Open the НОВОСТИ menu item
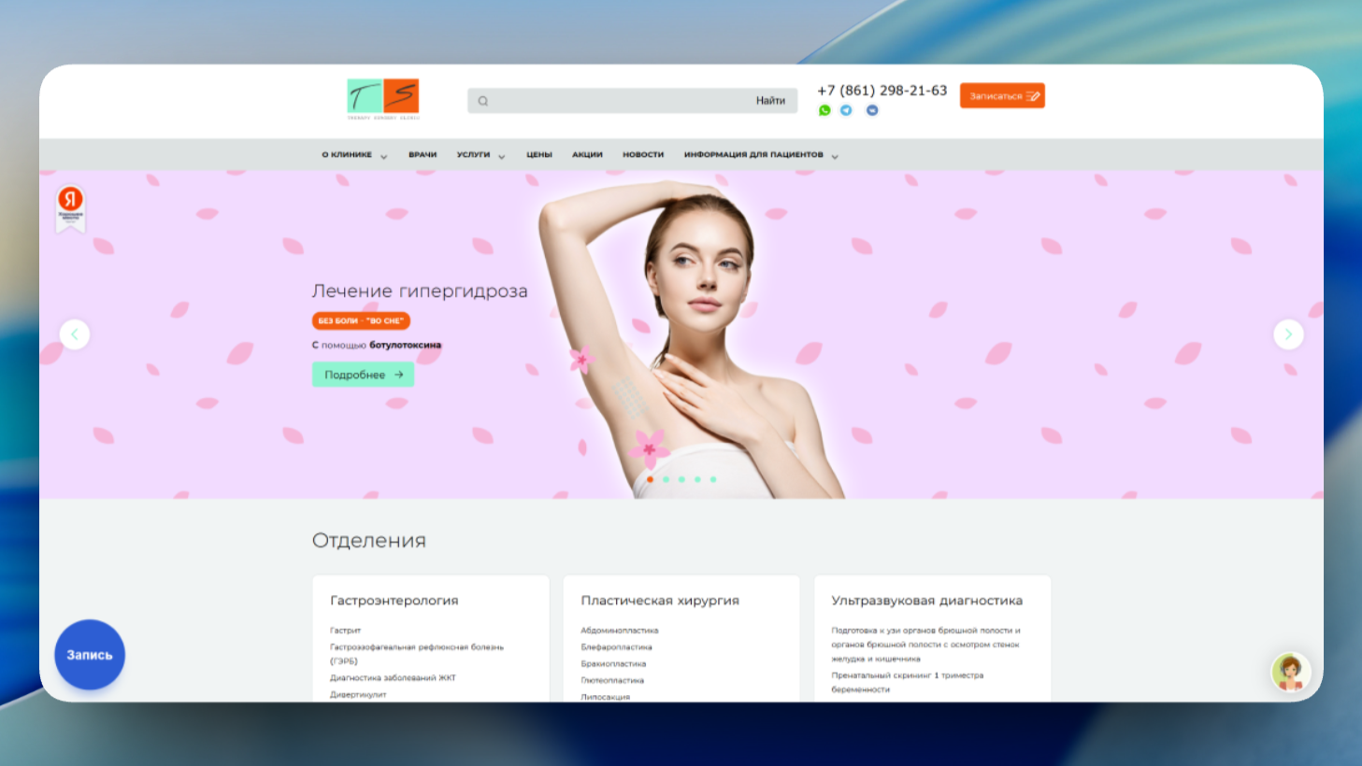 (643, 155)
